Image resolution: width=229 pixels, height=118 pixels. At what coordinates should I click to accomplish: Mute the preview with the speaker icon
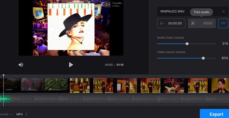[x=21, y=65]
